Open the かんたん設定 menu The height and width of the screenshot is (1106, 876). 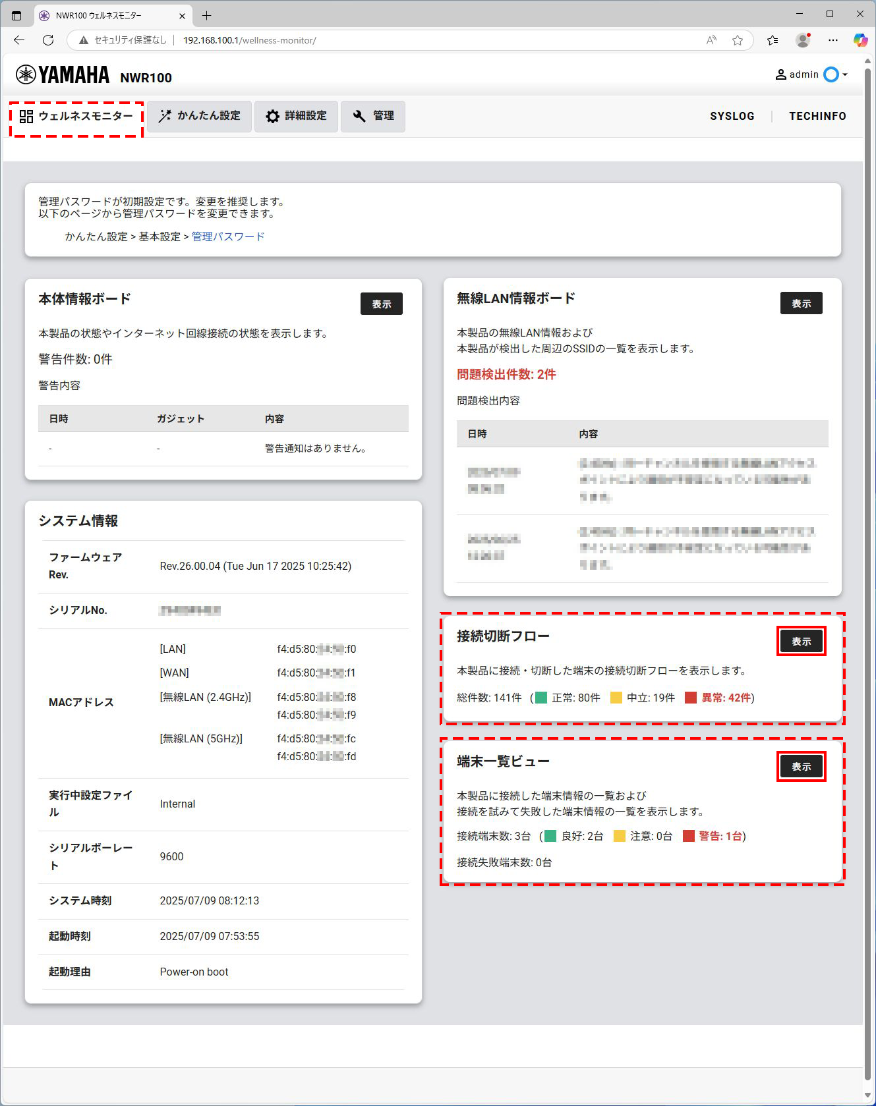point(199,116)
